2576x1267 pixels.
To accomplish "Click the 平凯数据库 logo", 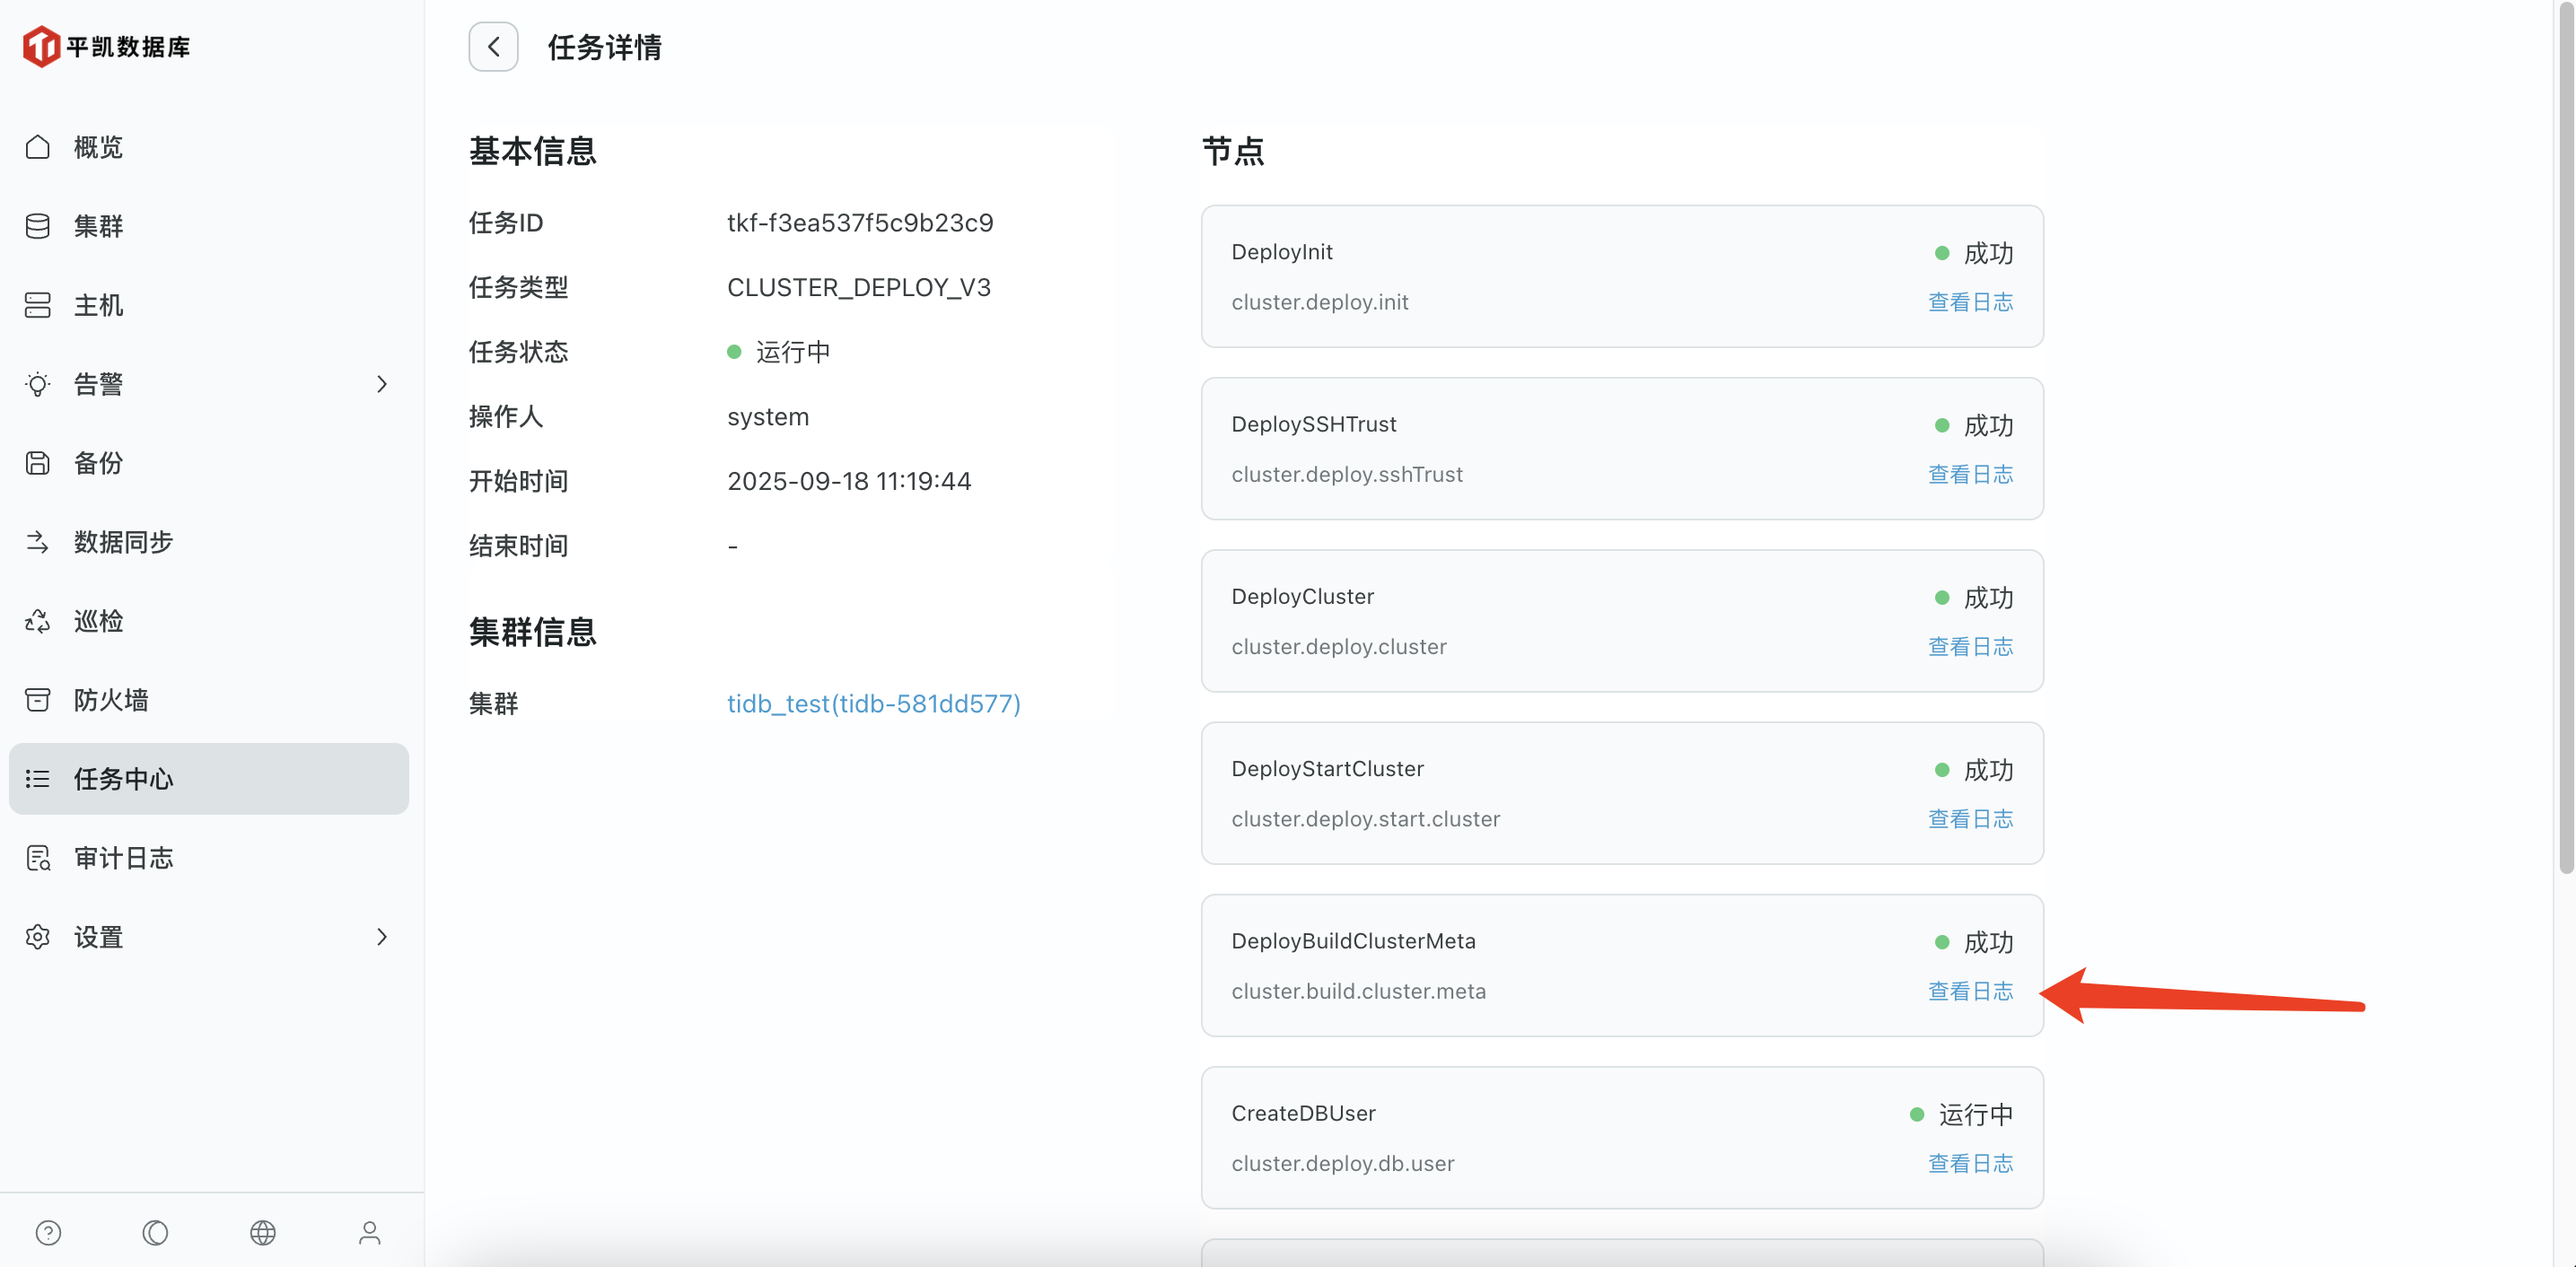I will point(106,46).
